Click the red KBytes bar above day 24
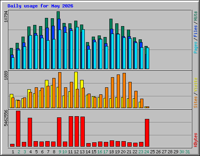200x156 pixels. 147,133
